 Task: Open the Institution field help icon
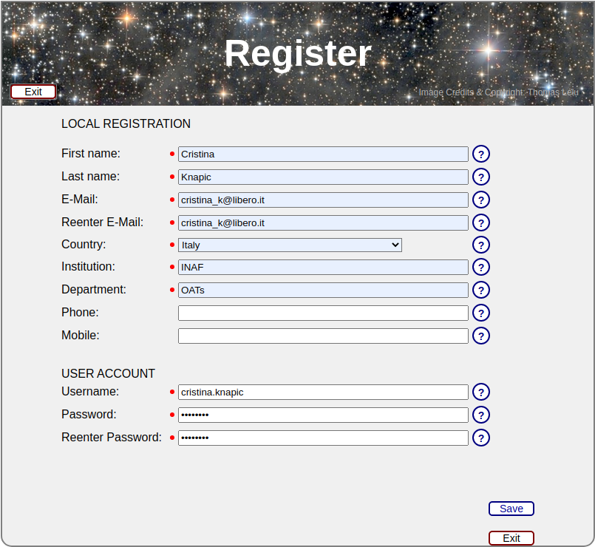point(481,267)
